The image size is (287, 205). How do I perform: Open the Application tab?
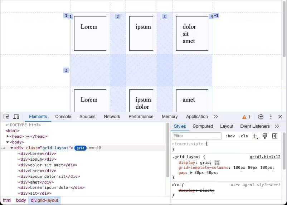(x=197, y=117)
